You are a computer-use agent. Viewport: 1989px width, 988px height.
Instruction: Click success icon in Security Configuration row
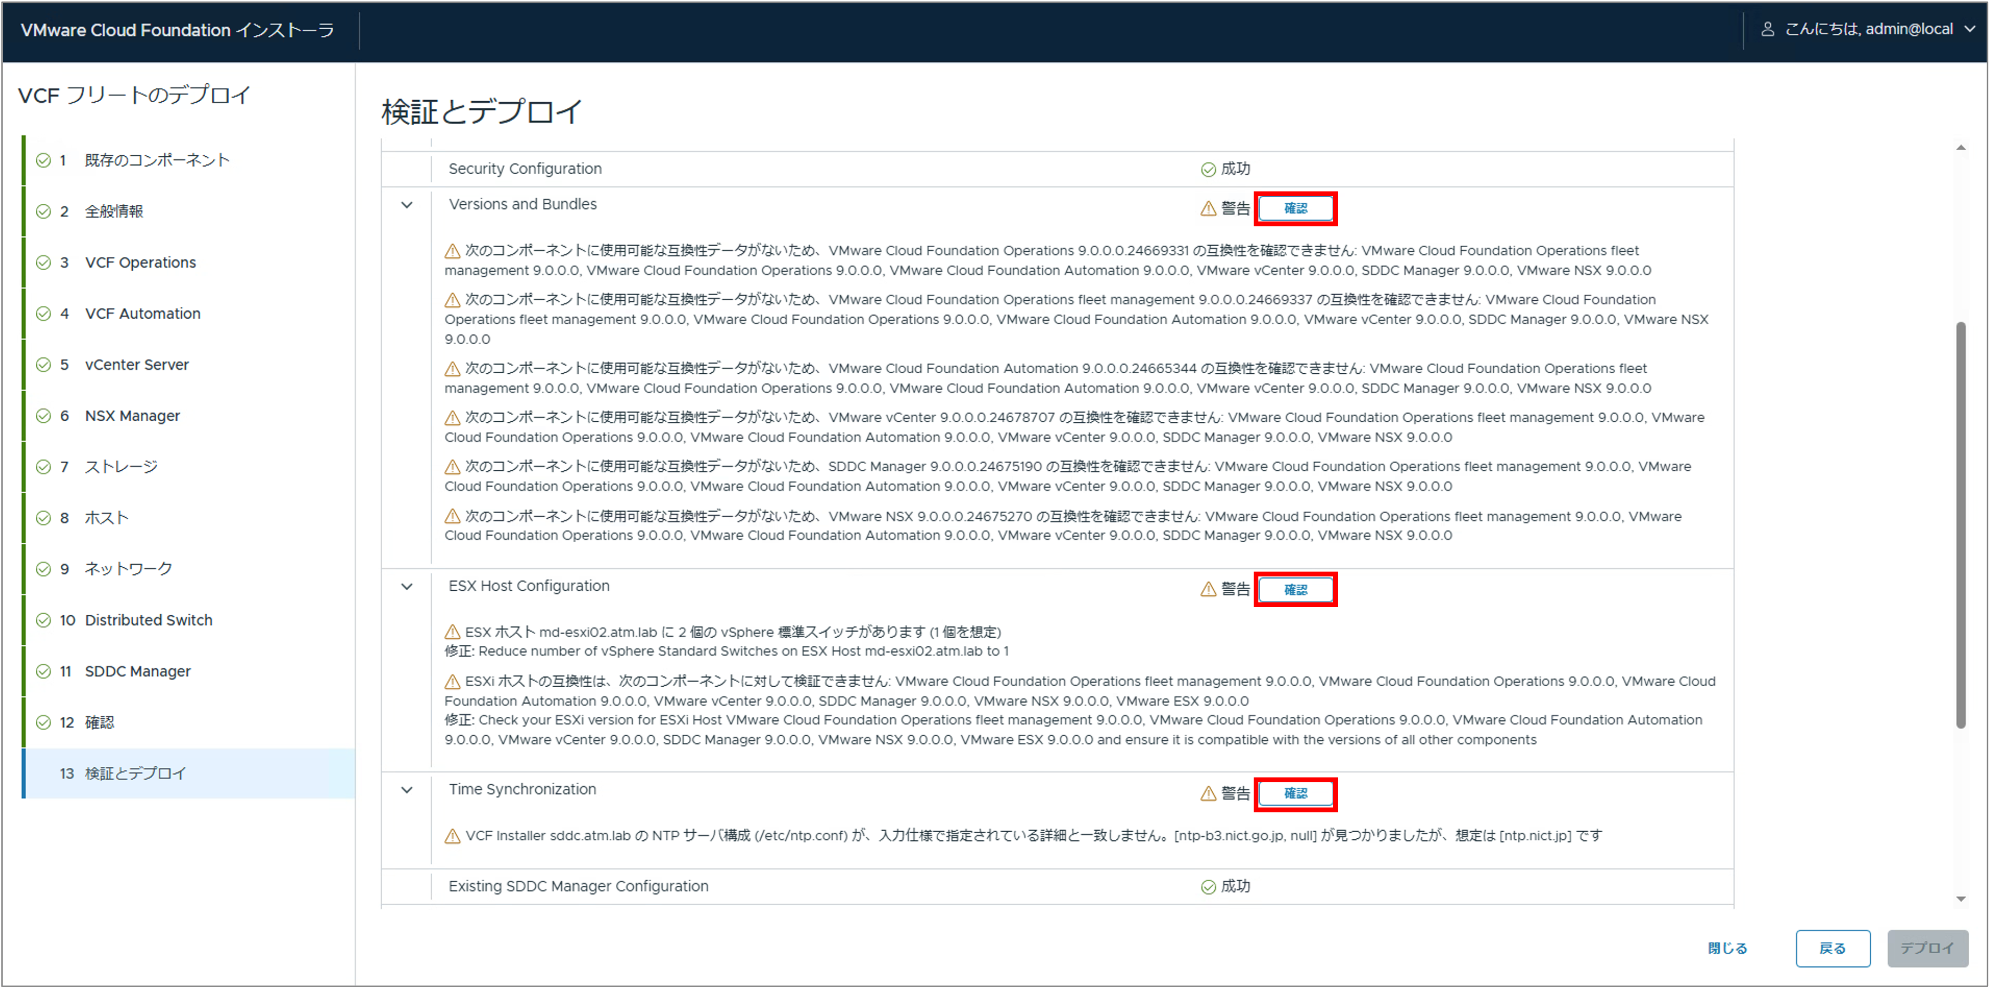[1208, 169]
